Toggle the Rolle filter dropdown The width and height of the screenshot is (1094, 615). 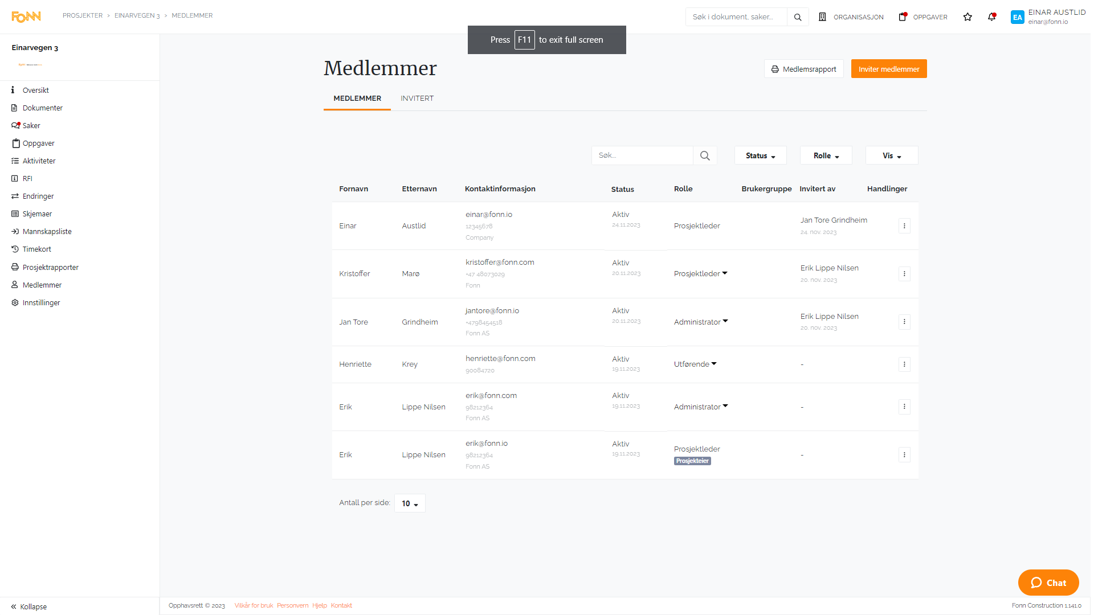[x=825, y=155]
